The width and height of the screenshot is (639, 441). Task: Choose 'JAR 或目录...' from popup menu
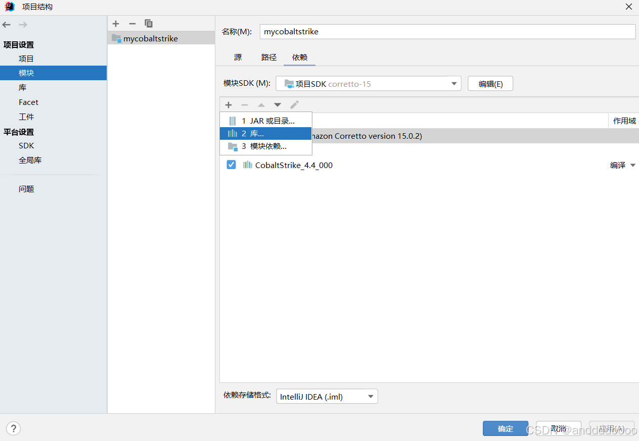[266, 121]
